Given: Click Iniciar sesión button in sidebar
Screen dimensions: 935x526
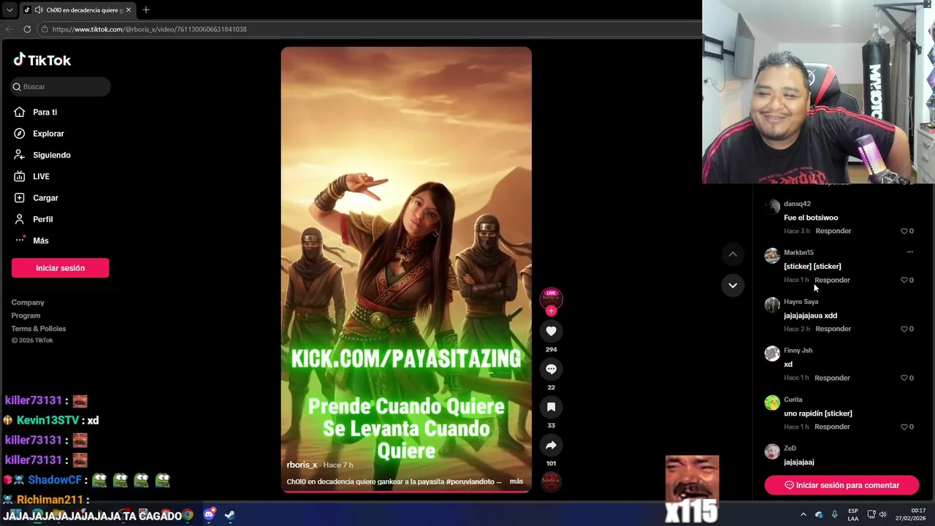Looking at the screenshot, I should 60,268.
